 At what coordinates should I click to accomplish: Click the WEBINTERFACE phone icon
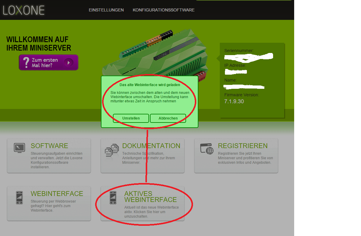click(x=19, y=197)
